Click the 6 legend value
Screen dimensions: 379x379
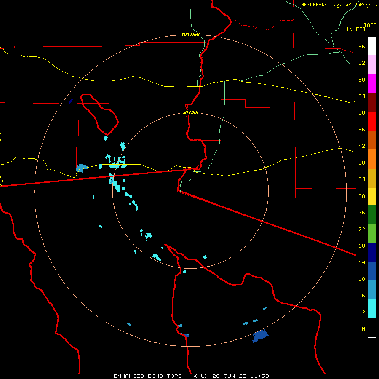363,296
